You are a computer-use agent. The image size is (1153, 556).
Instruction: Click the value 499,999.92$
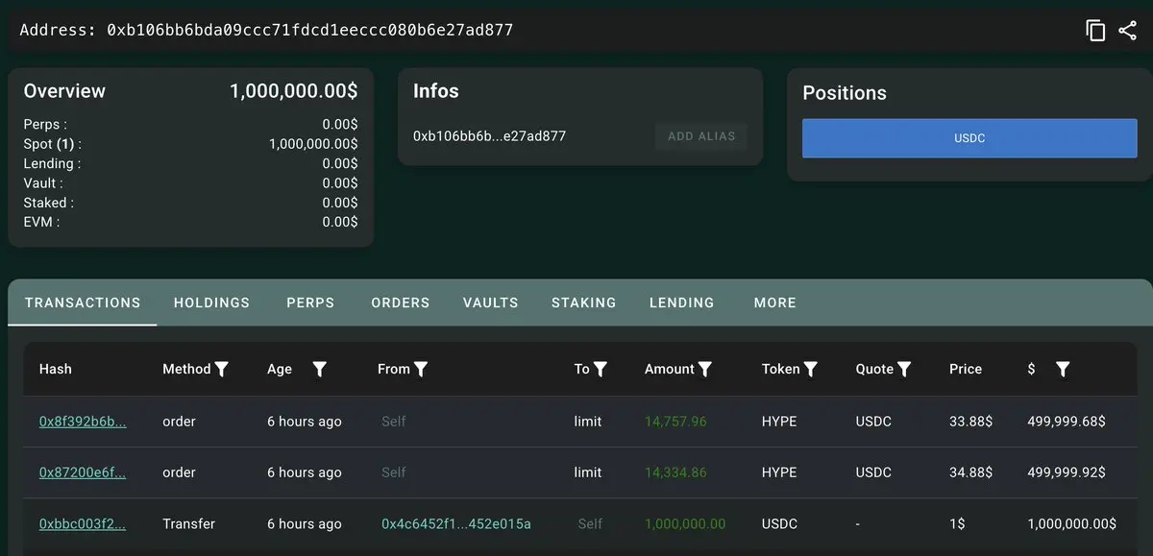point(1067,472)
